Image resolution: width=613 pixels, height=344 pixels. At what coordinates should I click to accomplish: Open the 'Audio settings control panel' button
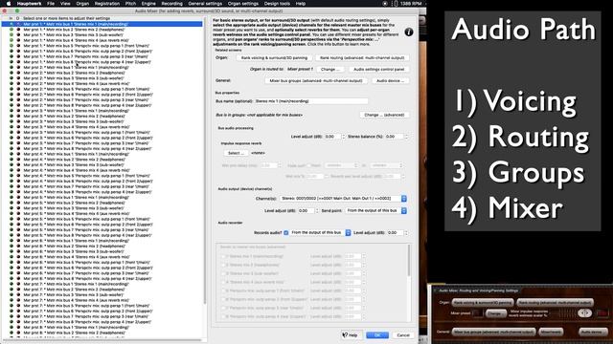point(379,69)
